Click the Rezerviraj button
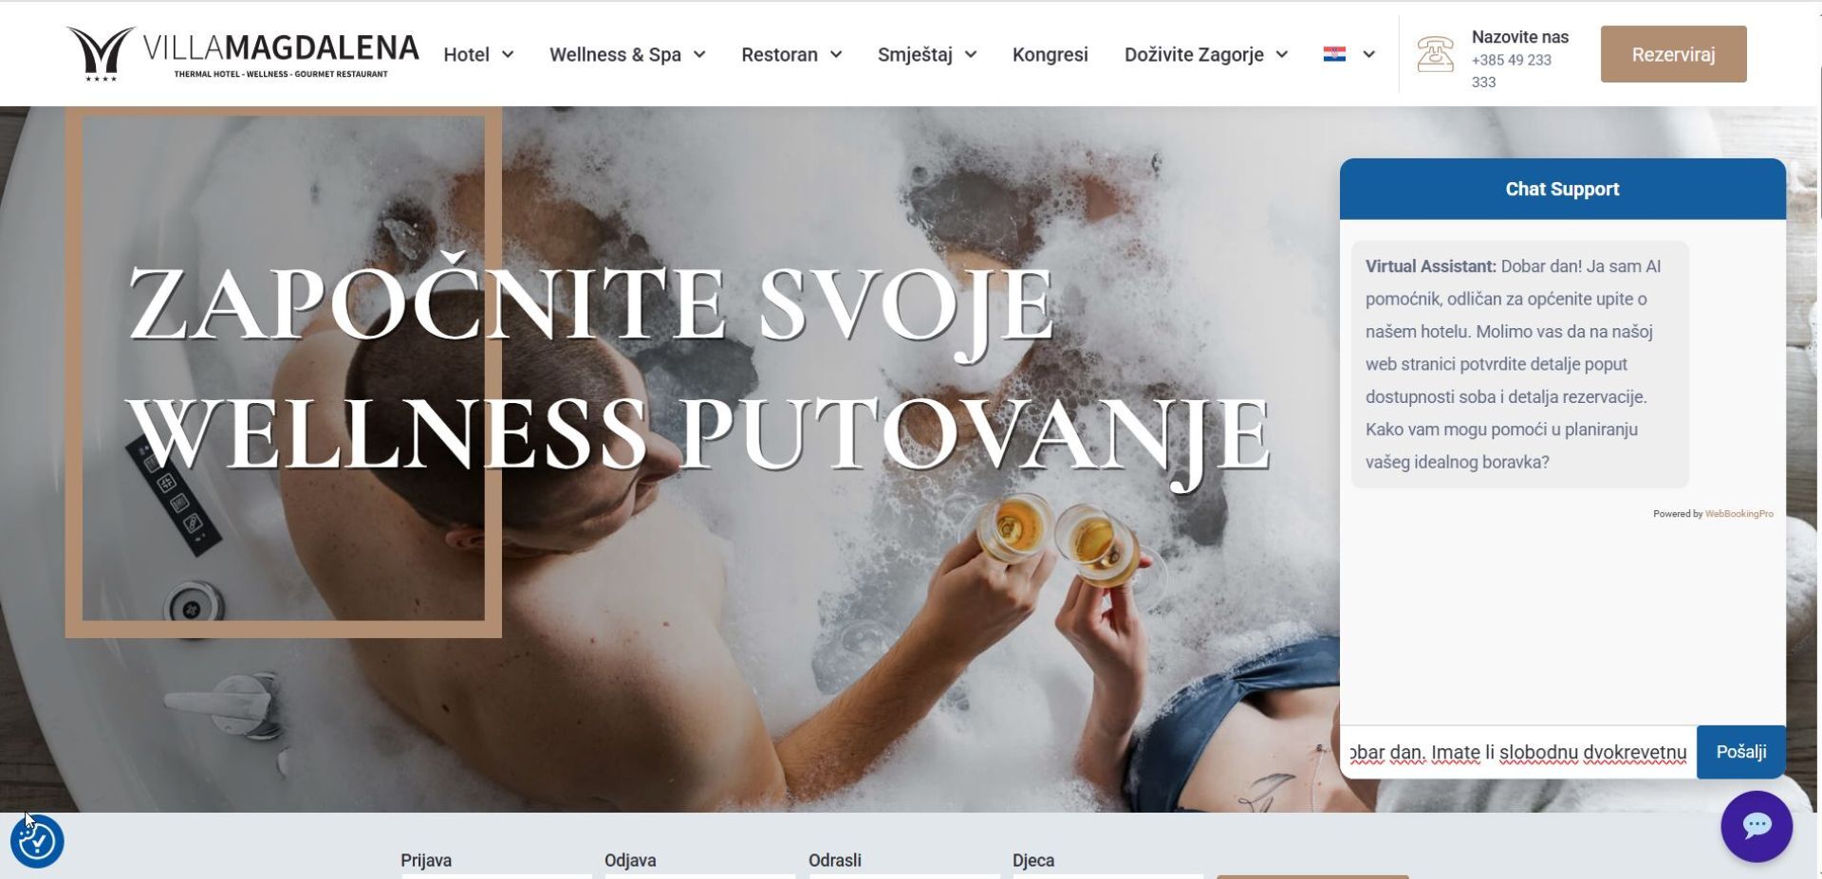 click(x=1673, y=54)
